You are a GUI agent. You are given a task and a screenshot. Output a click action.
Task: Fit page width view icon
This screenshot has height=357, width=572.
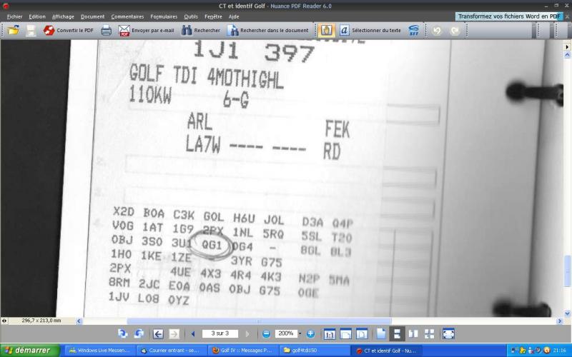[345, 334]
